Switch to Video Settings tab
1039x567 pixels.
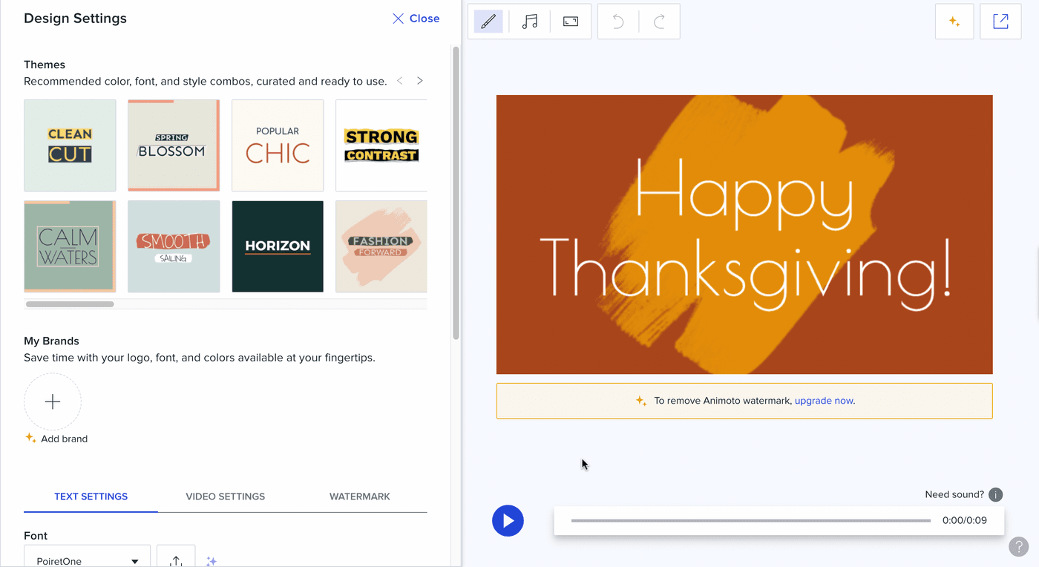226,496
